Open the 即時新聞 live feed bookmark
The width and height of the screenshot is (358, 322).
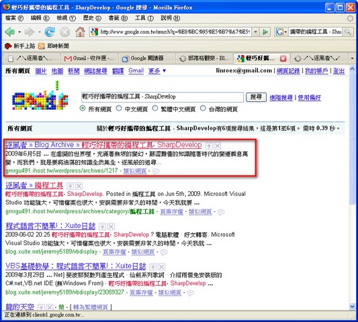[x=54, y=46]
